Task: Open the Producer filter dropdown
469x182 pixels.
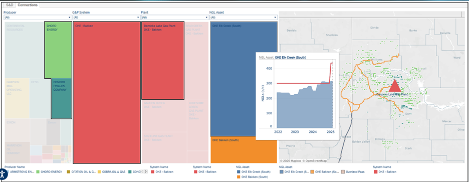Action: pyautogui.click(x=38, y=18)
